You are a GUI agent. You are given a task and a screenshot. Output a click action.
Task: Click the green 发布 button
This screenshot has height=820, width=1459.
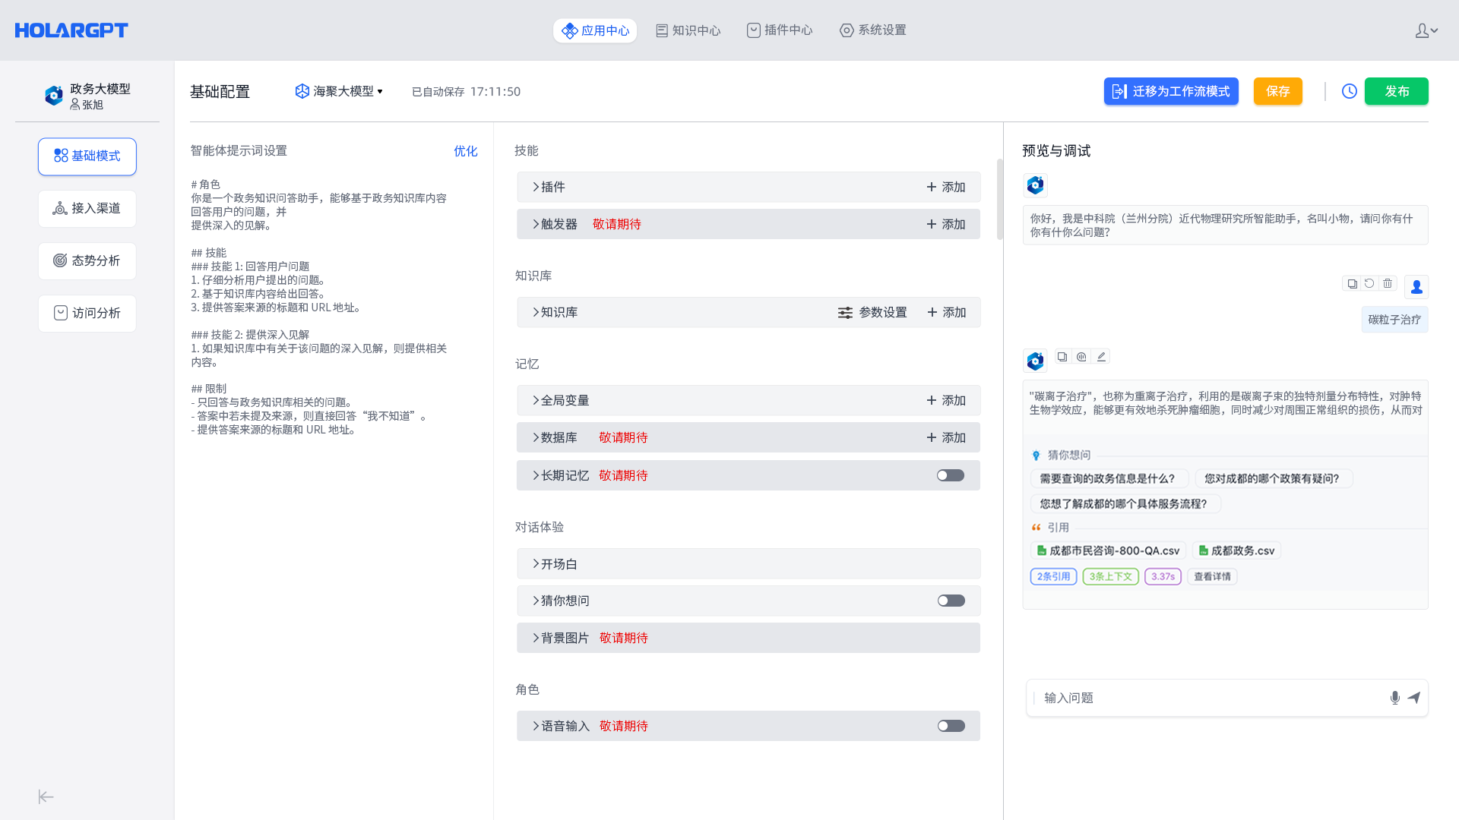point(1397,91)
